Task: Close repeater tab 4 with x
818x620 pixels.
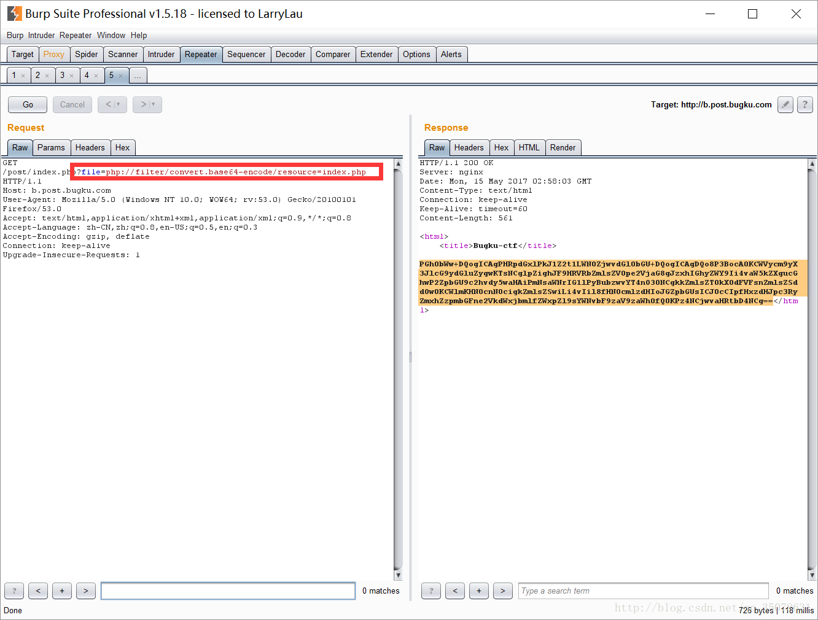Action: tap(96, 76)
